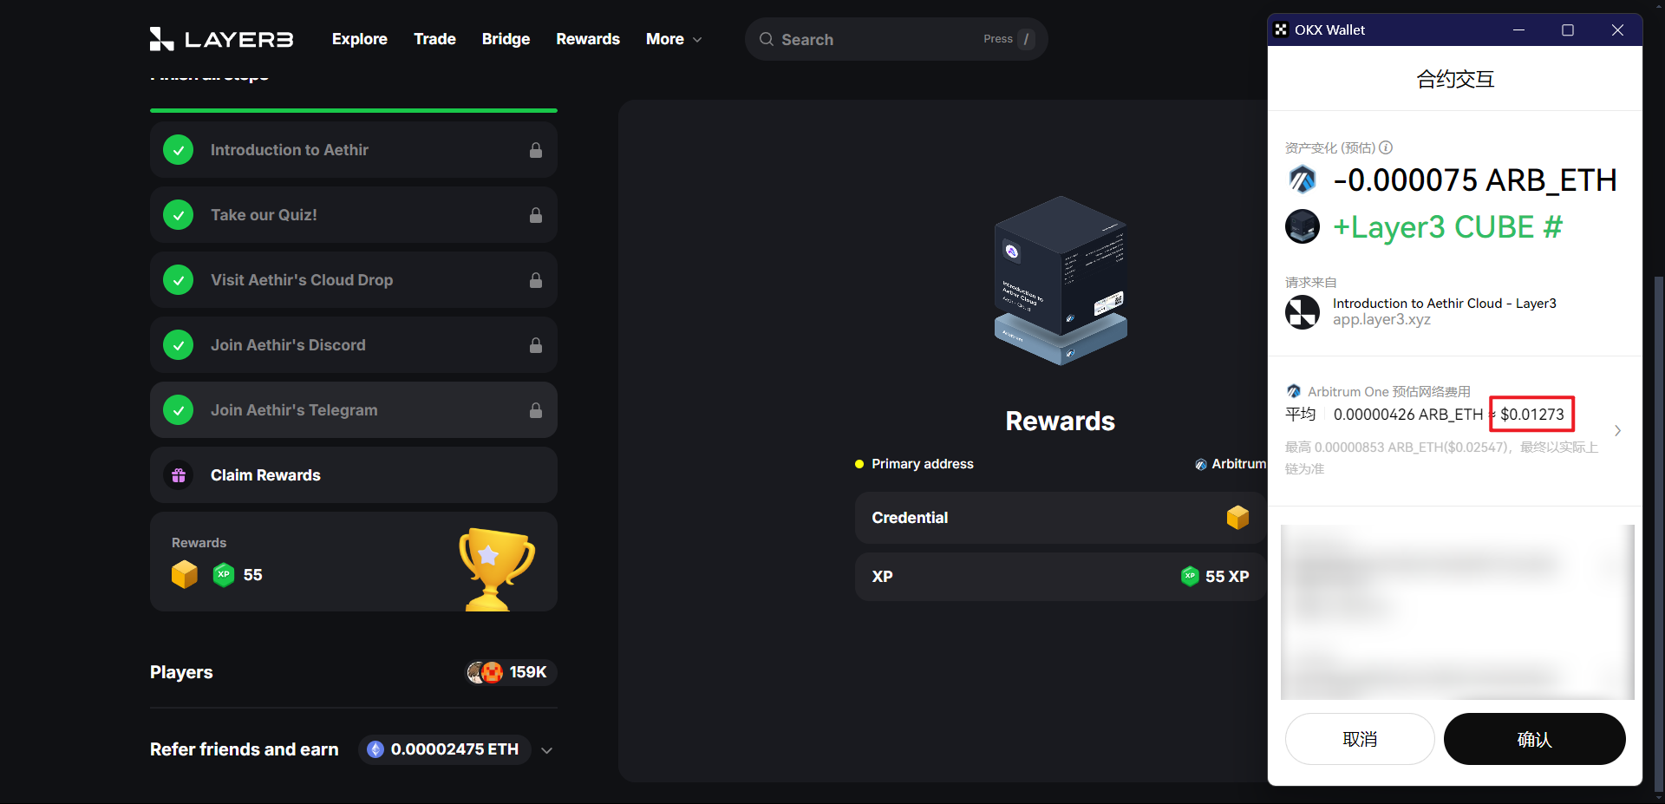Click lock icon on Join Aethir's Telegram
Screen dimensions: 1665x804
pyautogui.click(x=536, y=410)
